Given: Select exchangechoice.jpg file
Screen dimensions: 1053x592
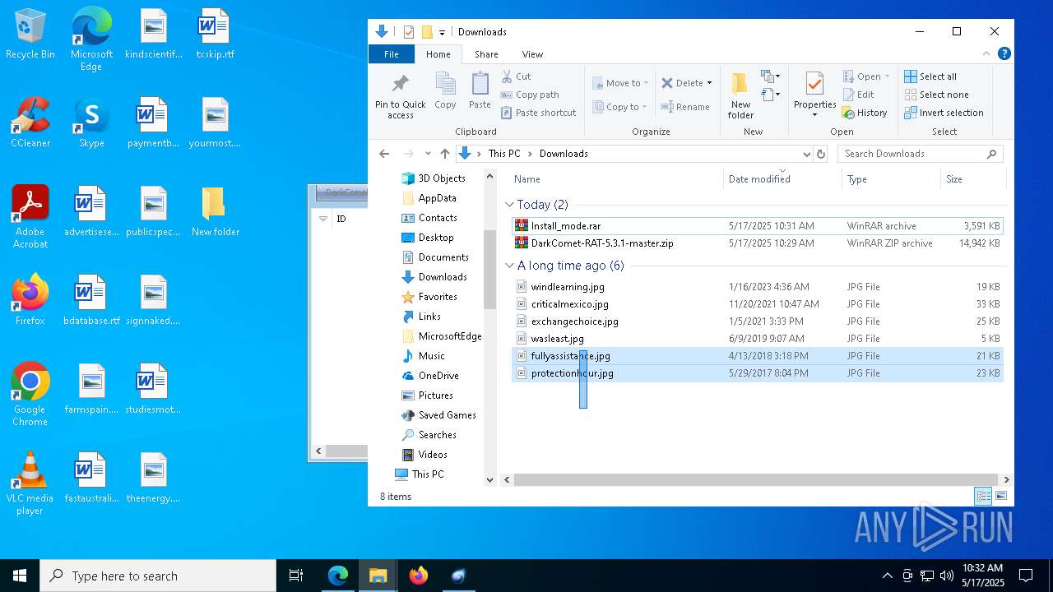Looking at the screenshot, I should (757, 321).
